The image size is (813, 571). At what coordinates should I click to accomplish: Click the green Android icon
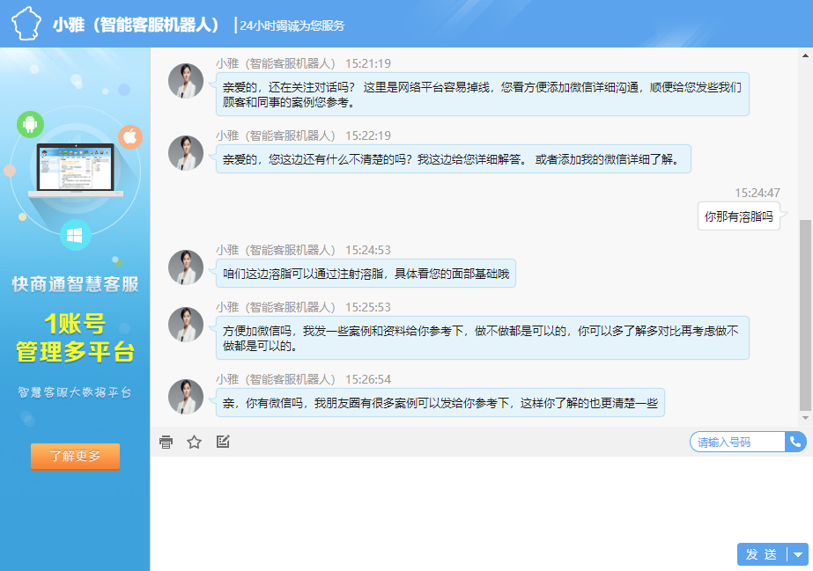coord(30,124)
